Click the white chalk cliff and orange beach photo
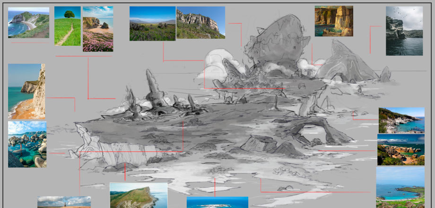435x208 pixels. [26, 92]
